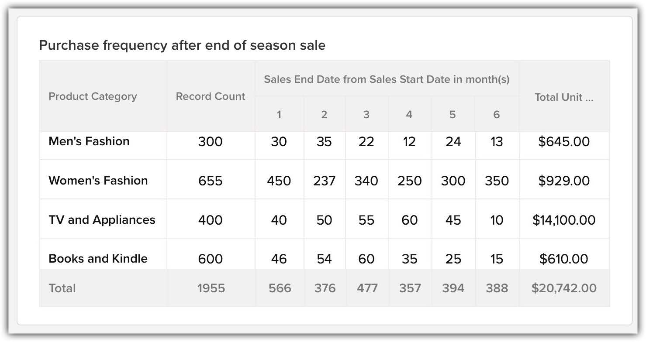Click the total record count 1955
Image resolution: width=646 pixels, height=342 pixels.
pos(211,288)
